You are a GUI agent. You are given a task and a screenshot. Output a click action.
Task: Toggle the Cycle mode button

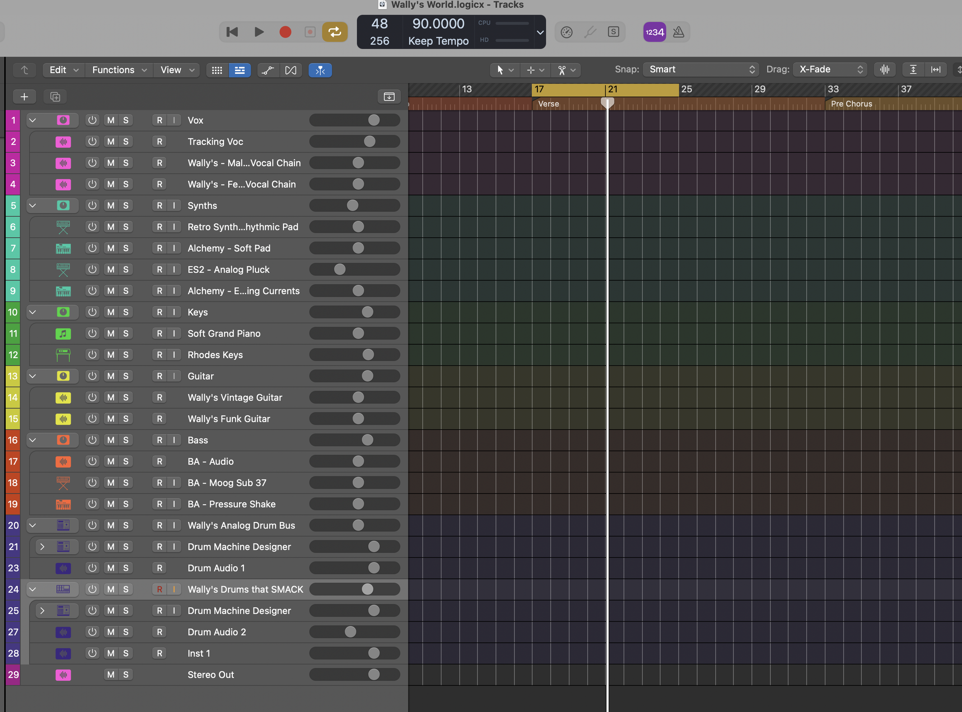335,32
